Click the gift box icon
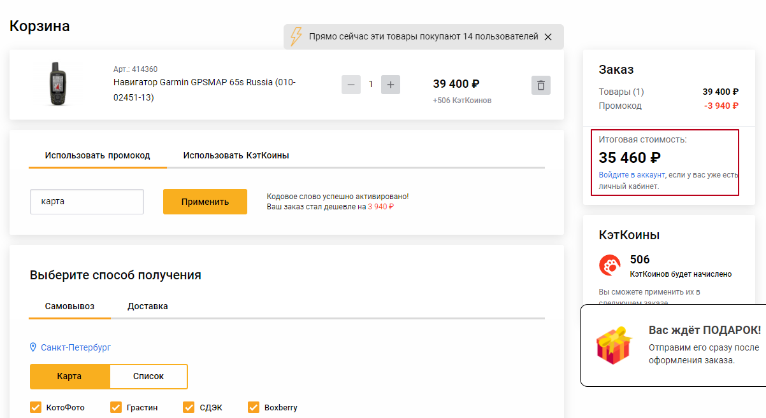 pyautogui.click(x=613, y=345)
